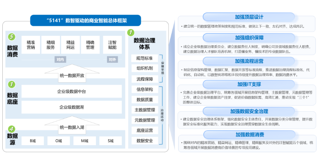Click the paragraph starting 成立企业级数据治理委员会
Screen dimensions: 320x160
(x=246, y=49)
